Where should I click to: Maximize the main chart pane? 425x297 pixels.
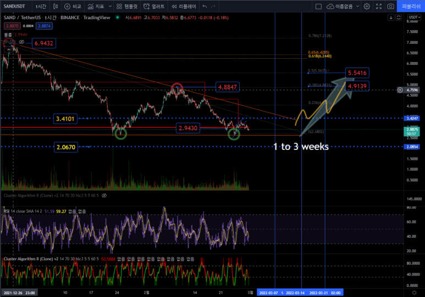[399, 18]
